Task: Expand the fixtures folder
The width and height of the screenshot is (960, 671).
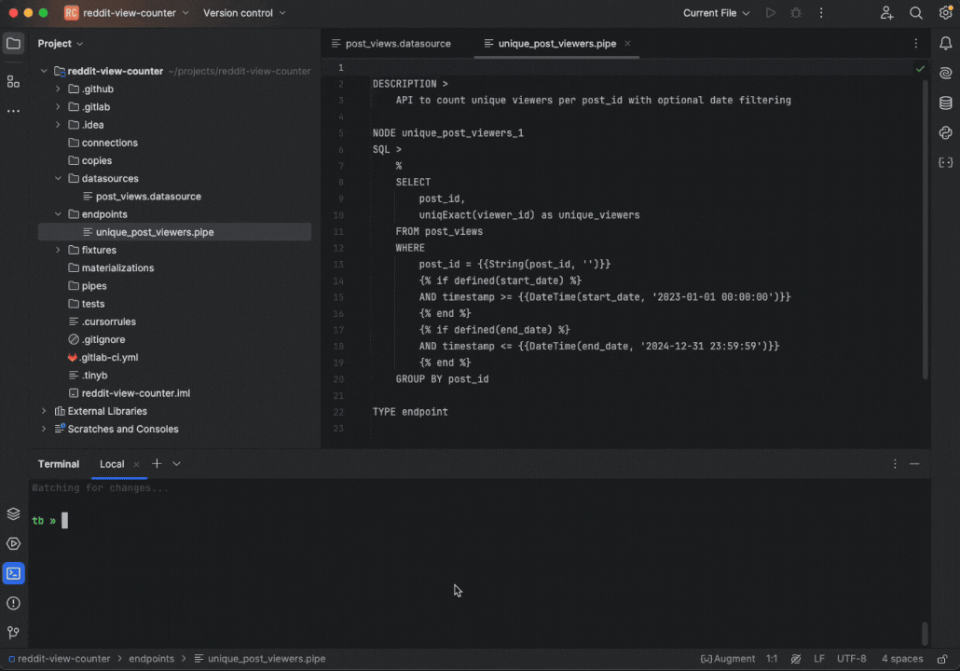Action: click(58, 250)
